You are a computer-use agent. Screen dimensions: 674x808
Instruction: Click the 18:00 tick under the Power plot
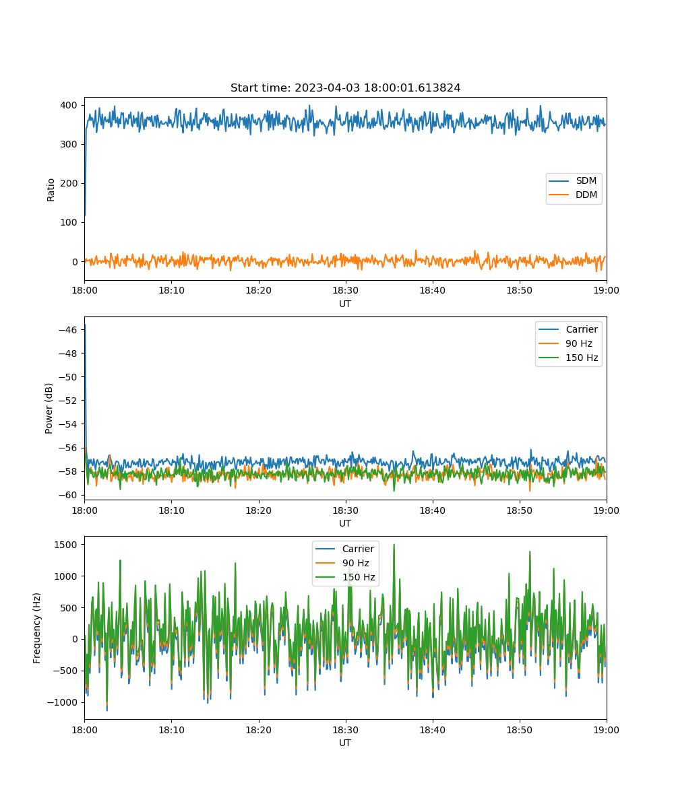84,510
